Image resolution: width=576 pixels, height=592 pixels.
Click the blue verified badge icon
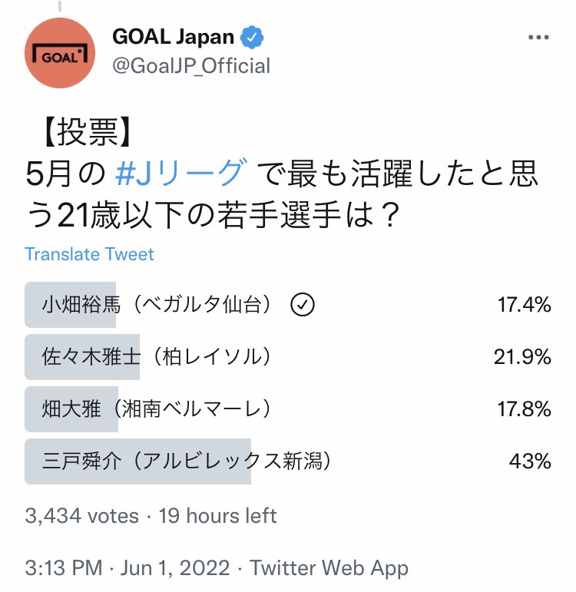[252, 35]
